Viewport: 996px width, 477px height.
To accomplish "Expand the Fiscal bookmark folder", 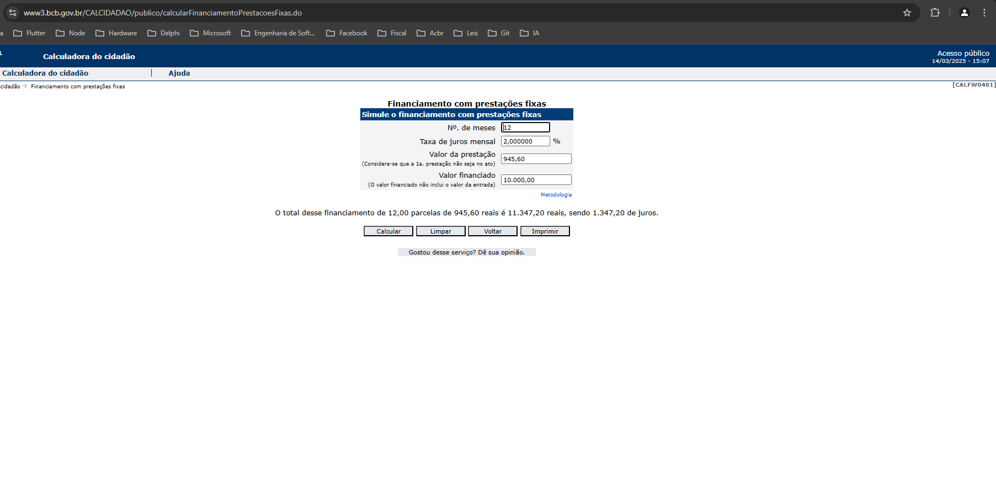I will click(392, 33).
